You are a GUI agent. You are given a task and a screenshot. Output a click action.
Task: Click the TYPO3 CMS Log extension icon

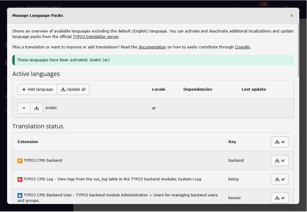point(20,179)
